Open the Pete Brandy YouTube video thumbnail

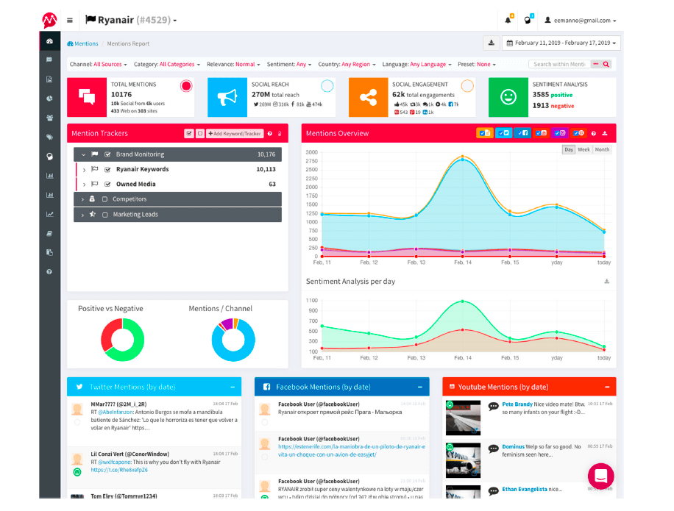coord(463,418)
